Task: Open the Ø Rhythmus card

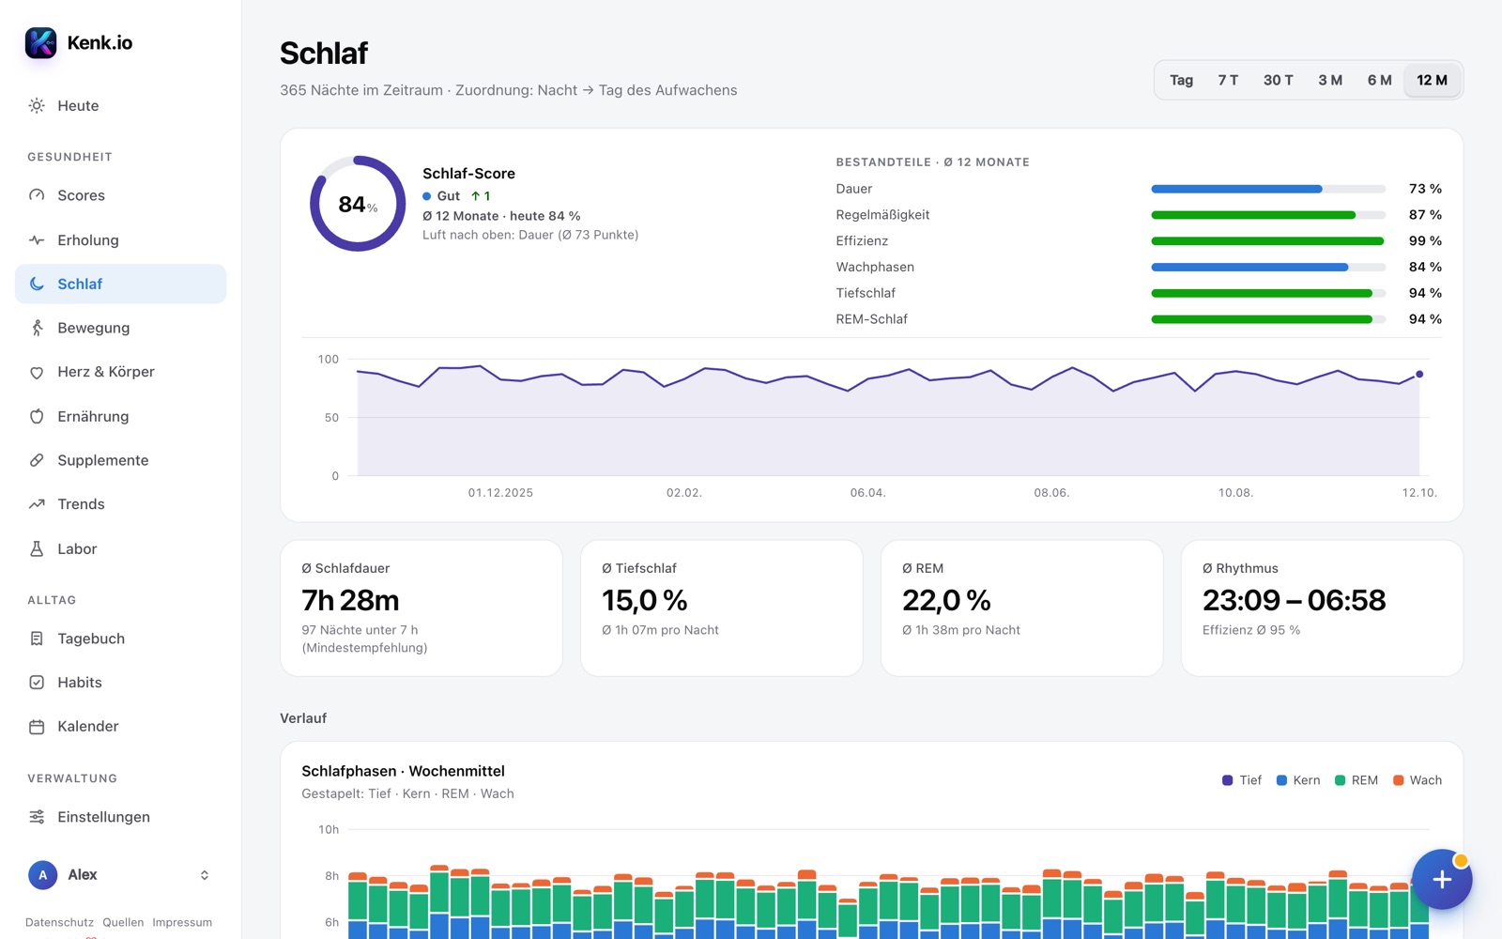Action: (1322, 608)
